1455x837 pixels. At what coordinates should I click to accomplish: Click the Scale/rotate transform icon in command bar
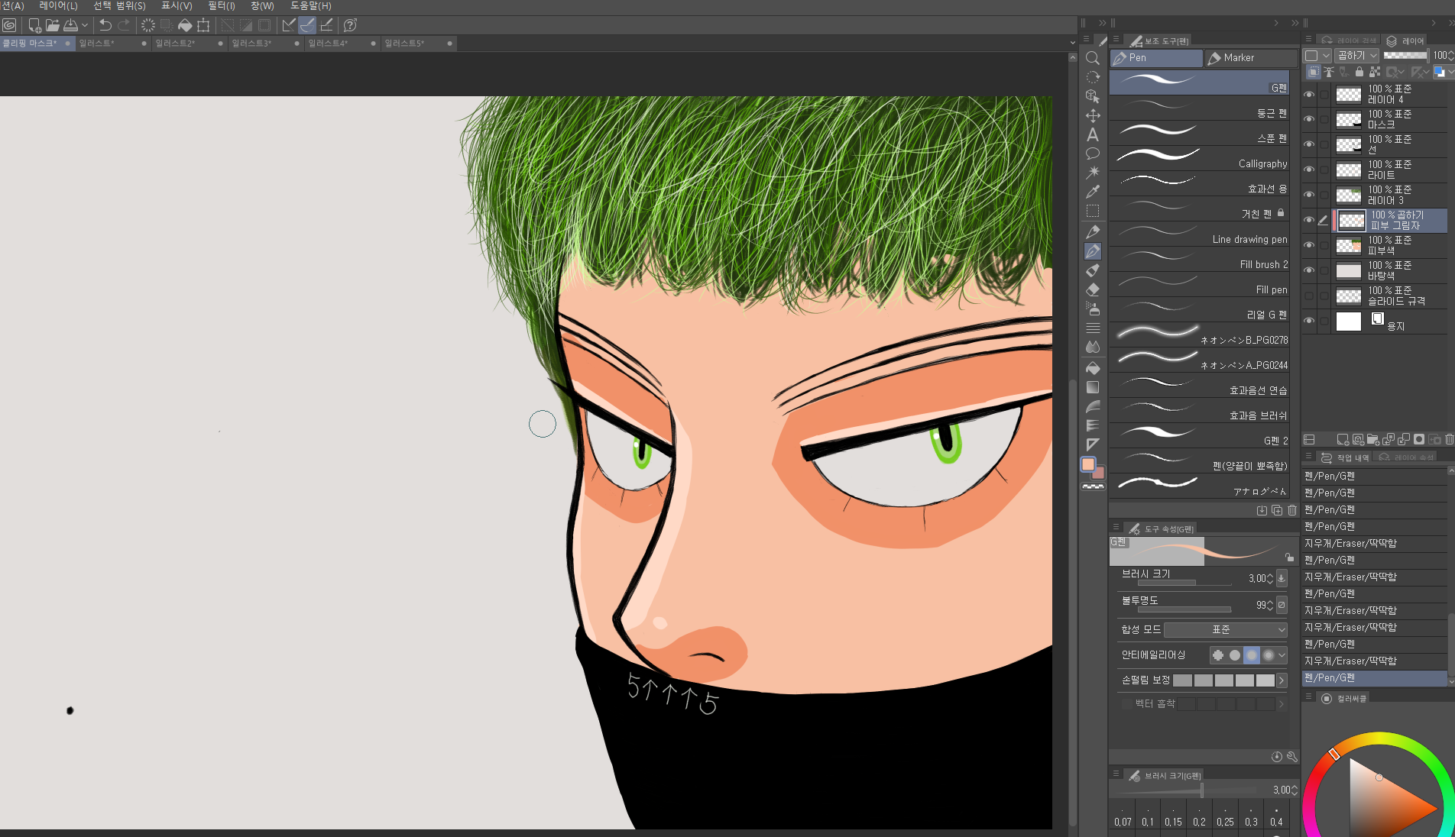click(203, 25)
